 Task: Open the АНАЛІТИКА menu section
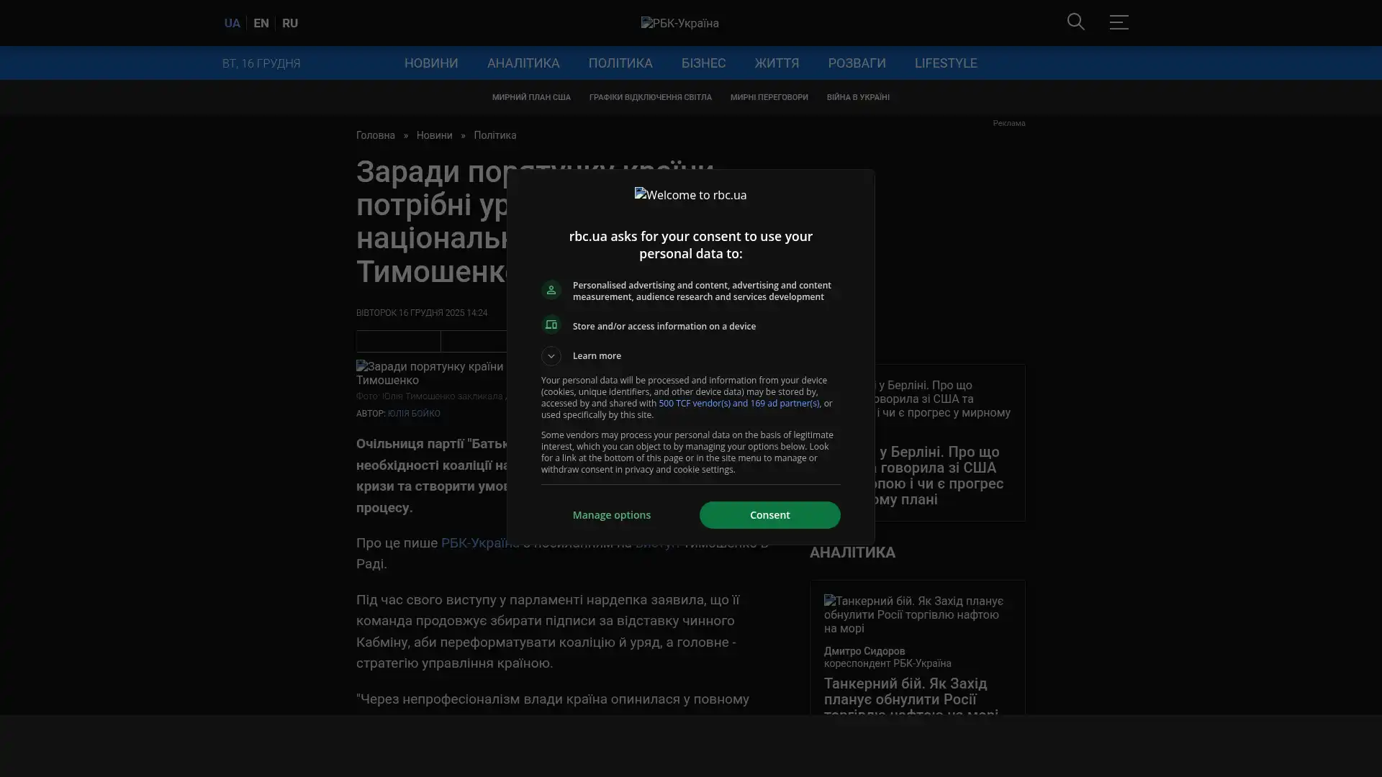click(x=523, y=63)
